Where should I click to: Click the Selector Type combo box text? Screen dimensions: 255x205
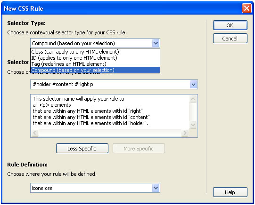tap(73, 43)
